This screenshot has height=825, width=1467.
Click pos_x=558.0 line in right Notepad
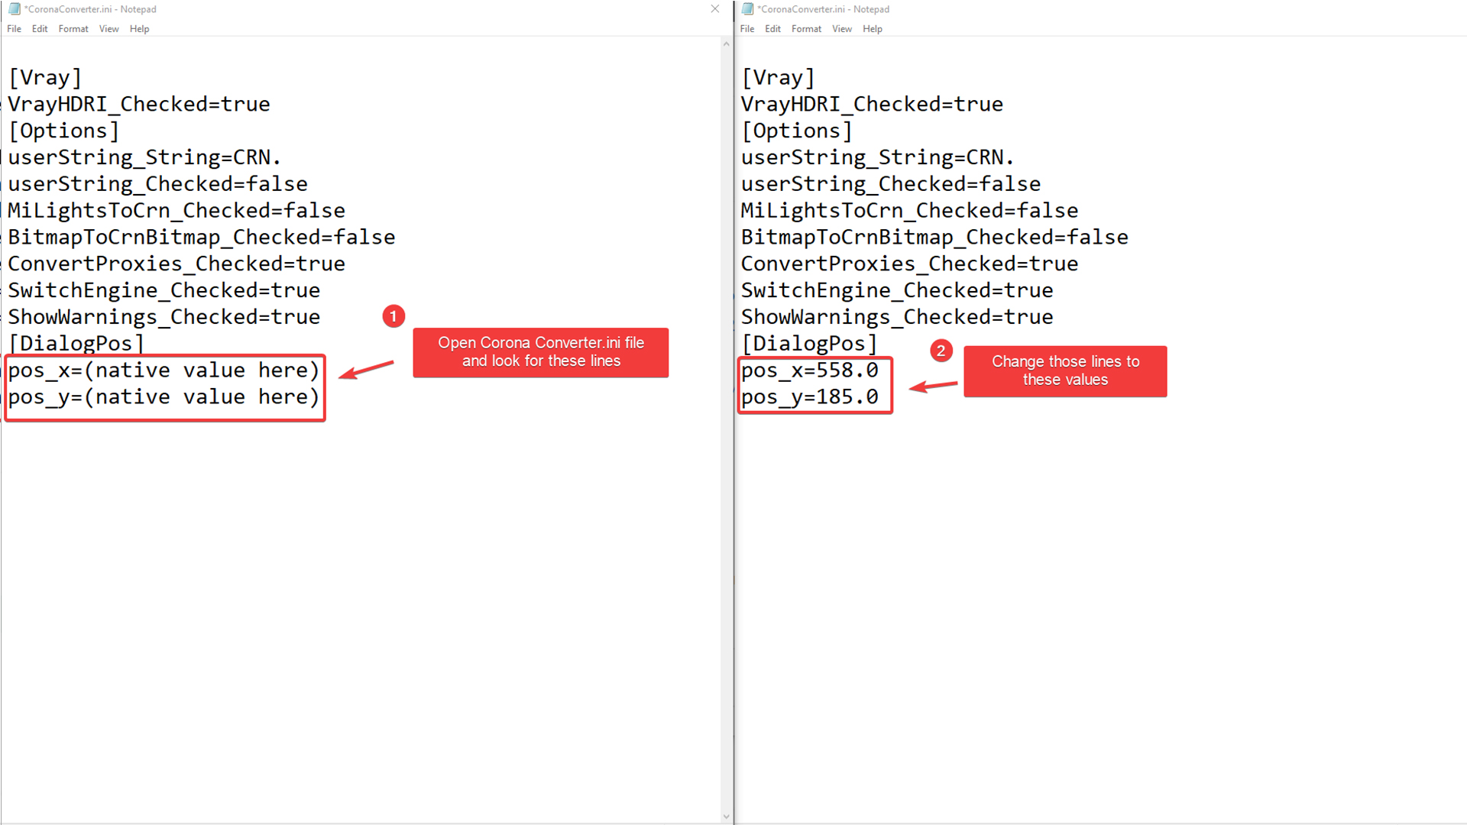click(810, 371)
